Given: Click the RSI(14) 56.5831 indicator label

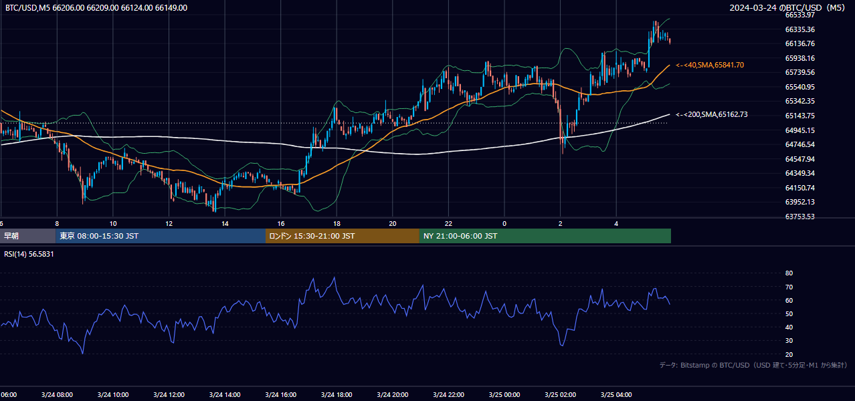Looking at the screenshot, I should [x=29, y=255].
